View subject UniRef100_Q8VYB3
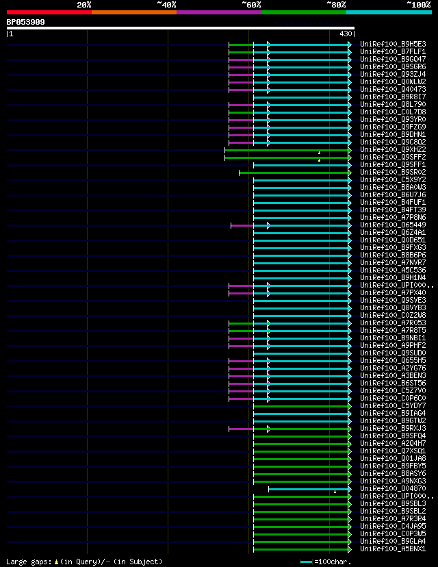Image resolution: width=438 pixels, height=567 pixels. (394, 307)
